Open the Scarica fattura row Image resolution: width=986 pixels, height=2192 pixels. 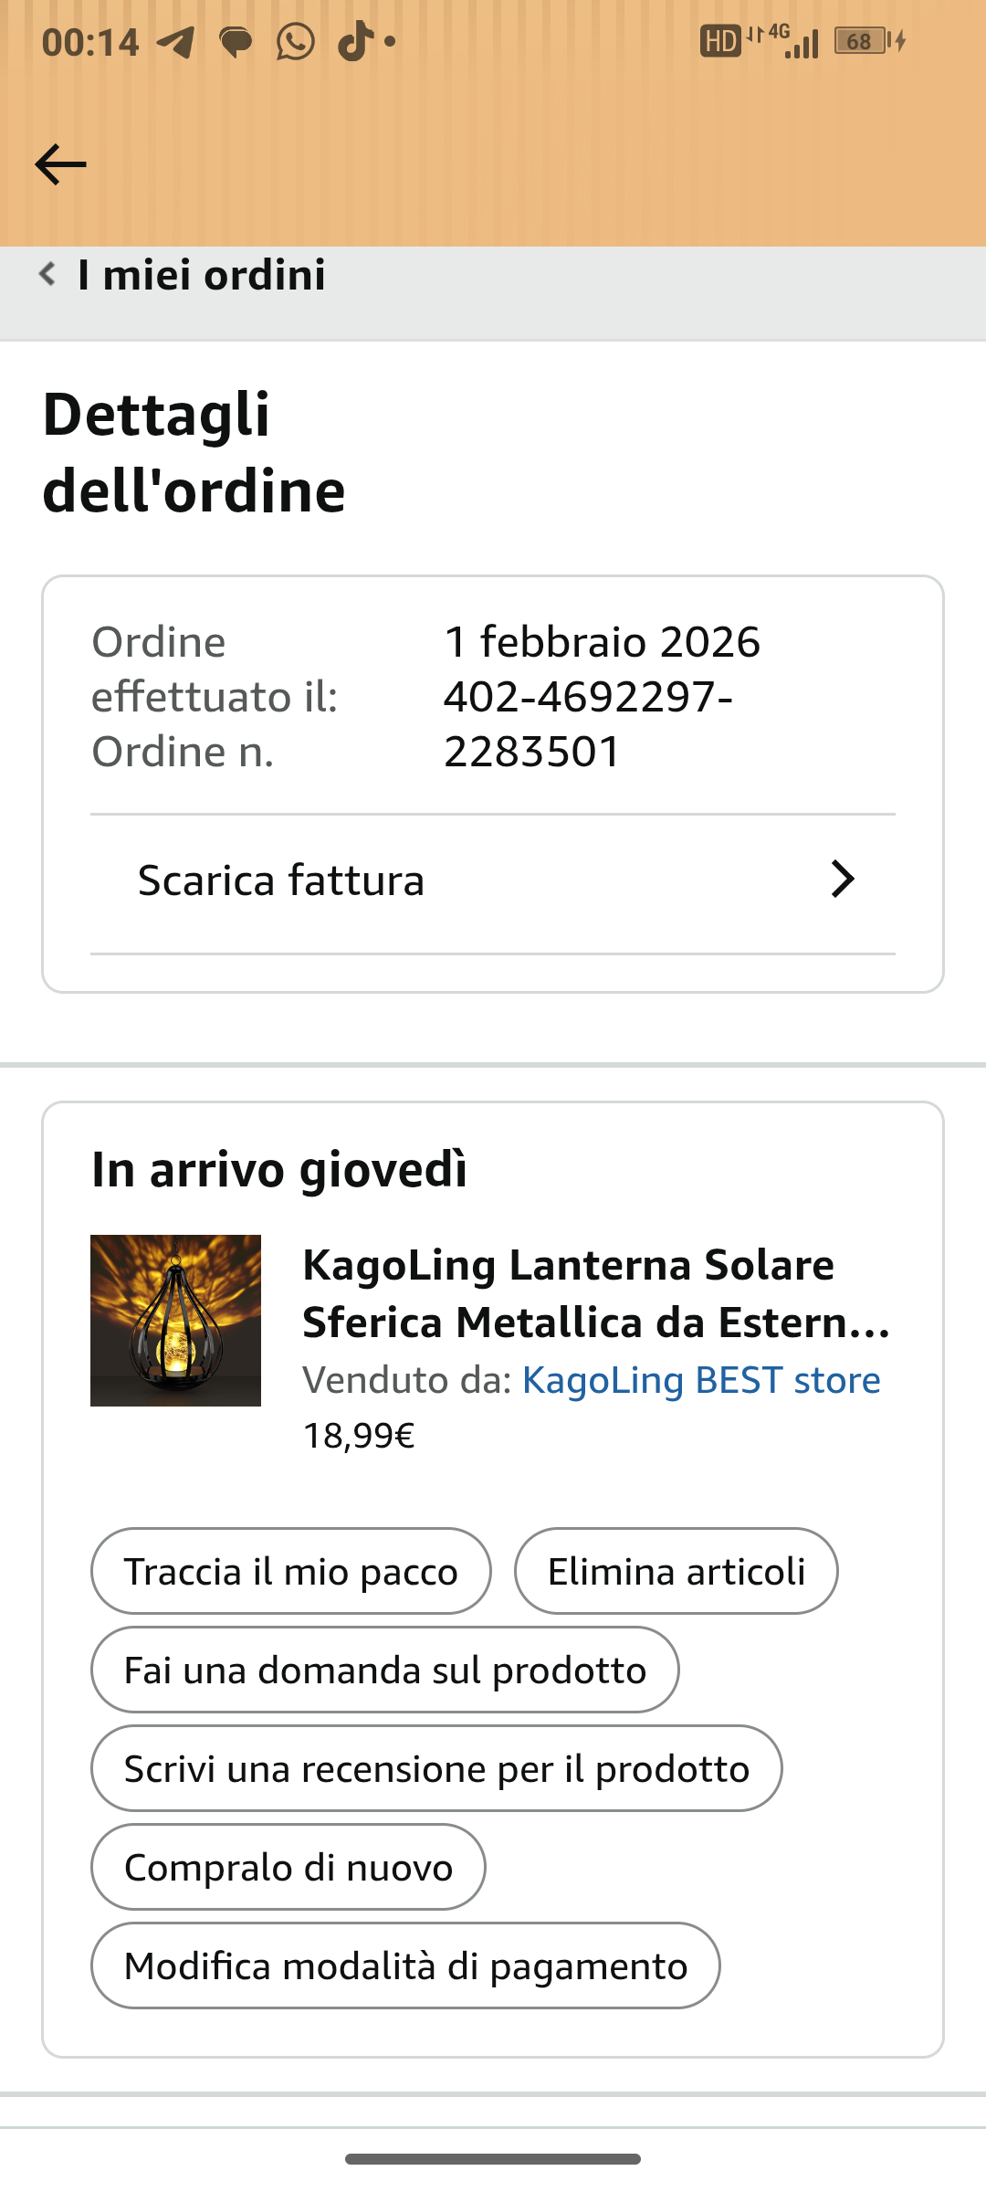tap(281, 880)
